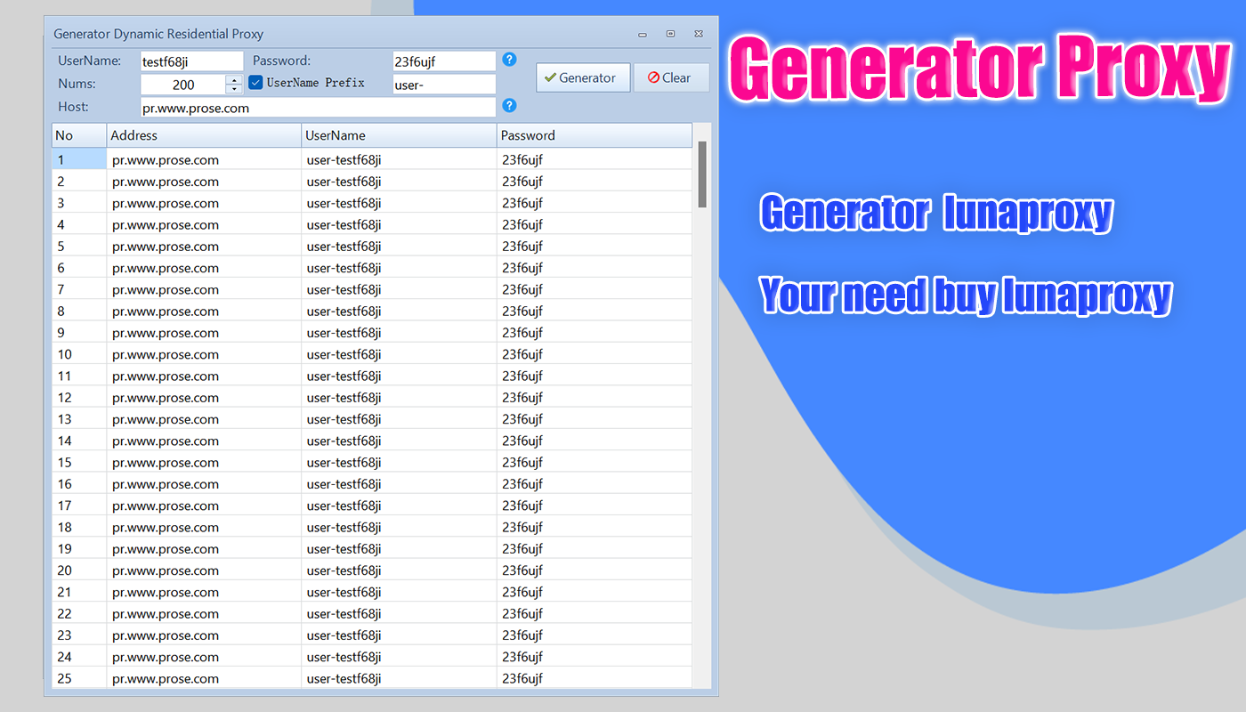Select row number 1 cell
This screenshot has width=1246, height=712.
pos(79,160)
